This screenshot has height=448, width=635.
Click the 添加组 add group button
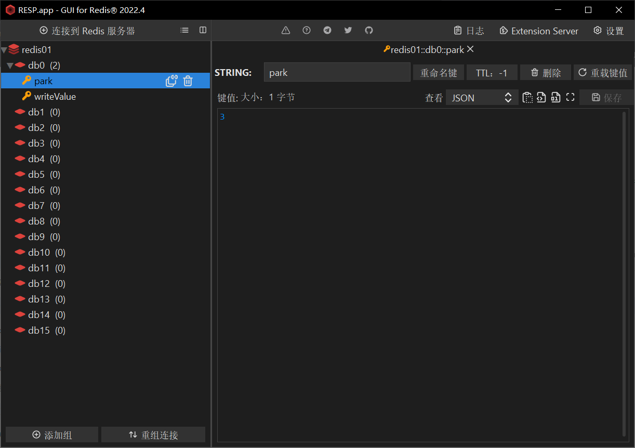[52, 435]
